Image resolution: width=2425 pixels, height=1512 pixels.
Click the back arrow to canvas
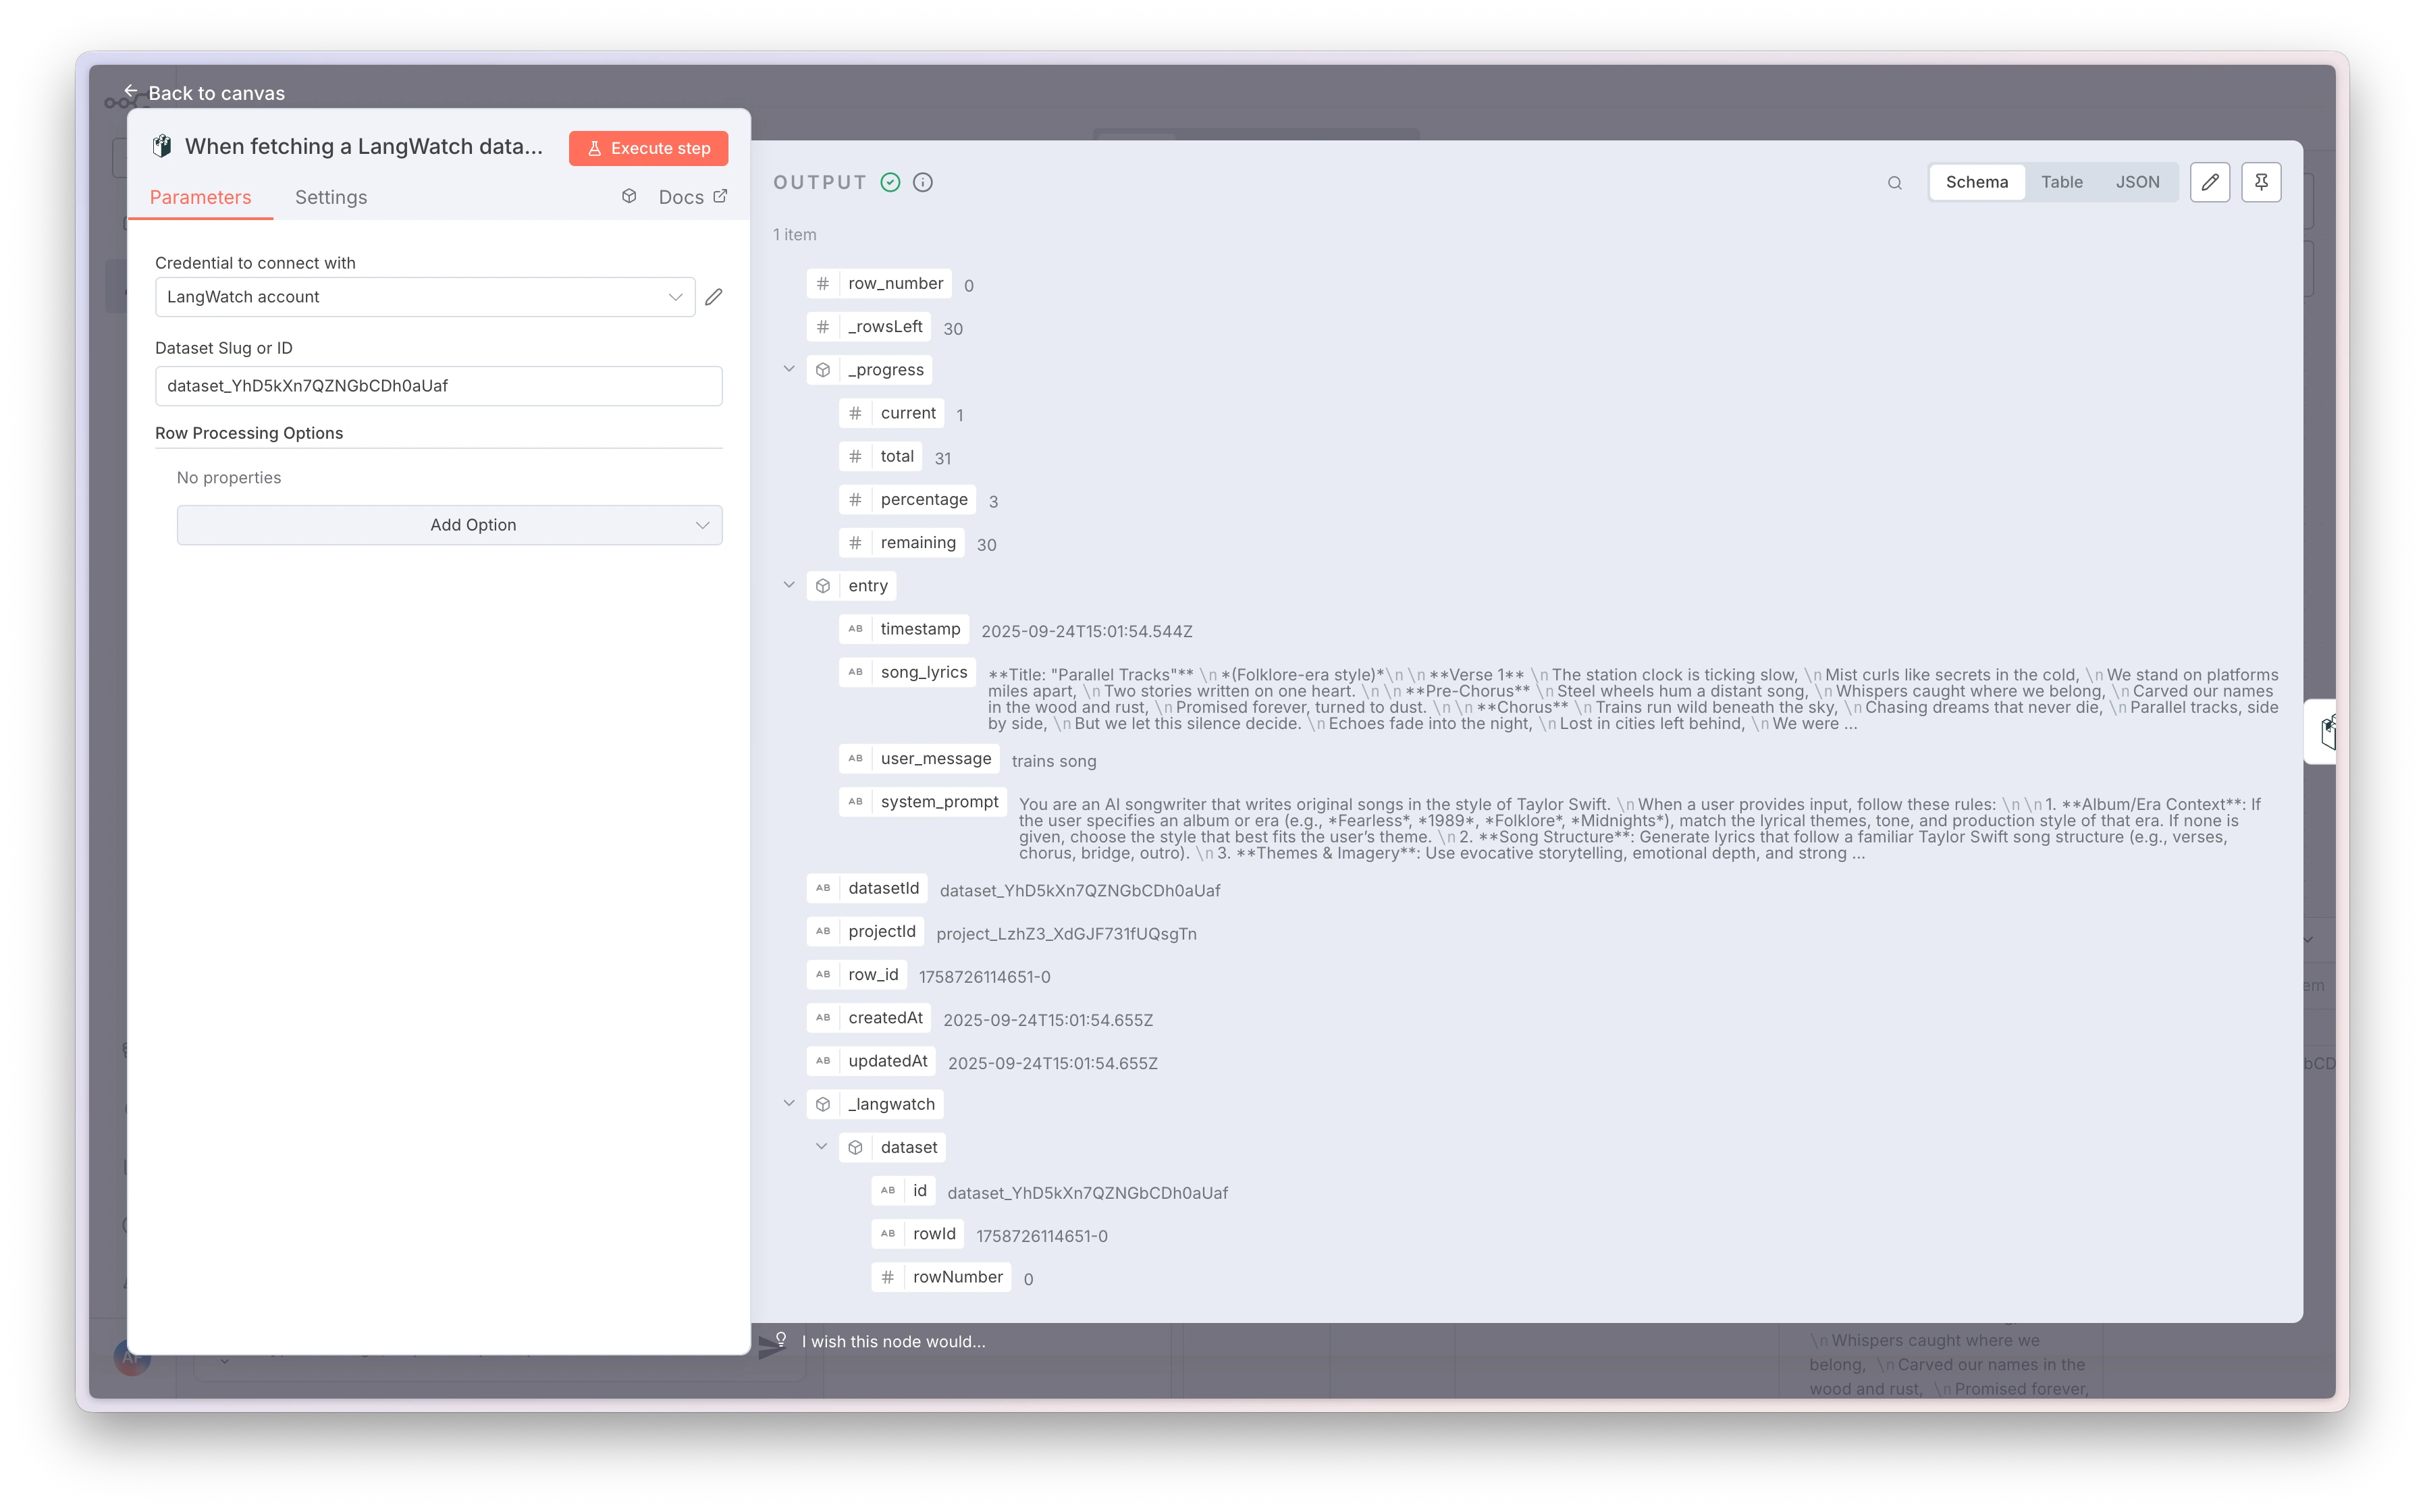131,92
